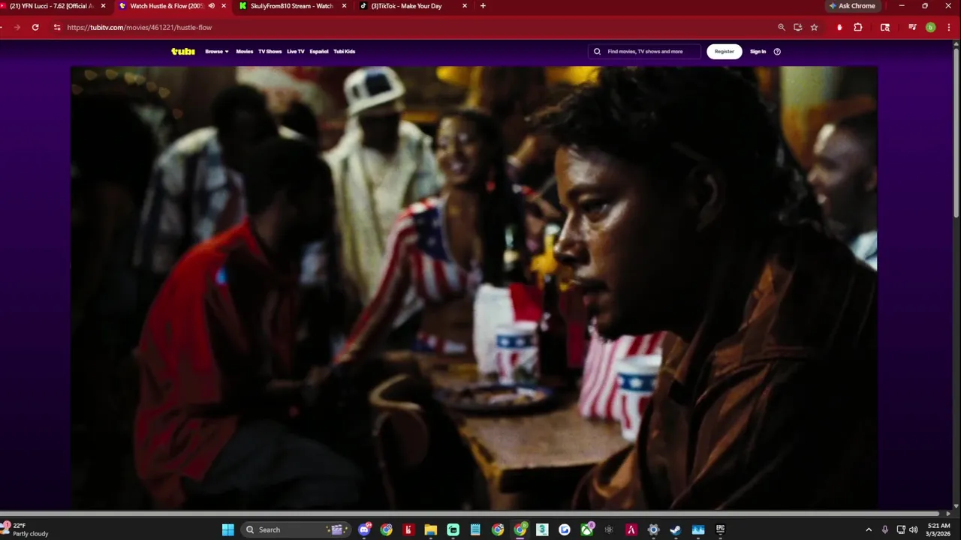The height and width of the screenshot is (540, 961).
Task: Click the Tubi search field
Action: click(644, 52)
